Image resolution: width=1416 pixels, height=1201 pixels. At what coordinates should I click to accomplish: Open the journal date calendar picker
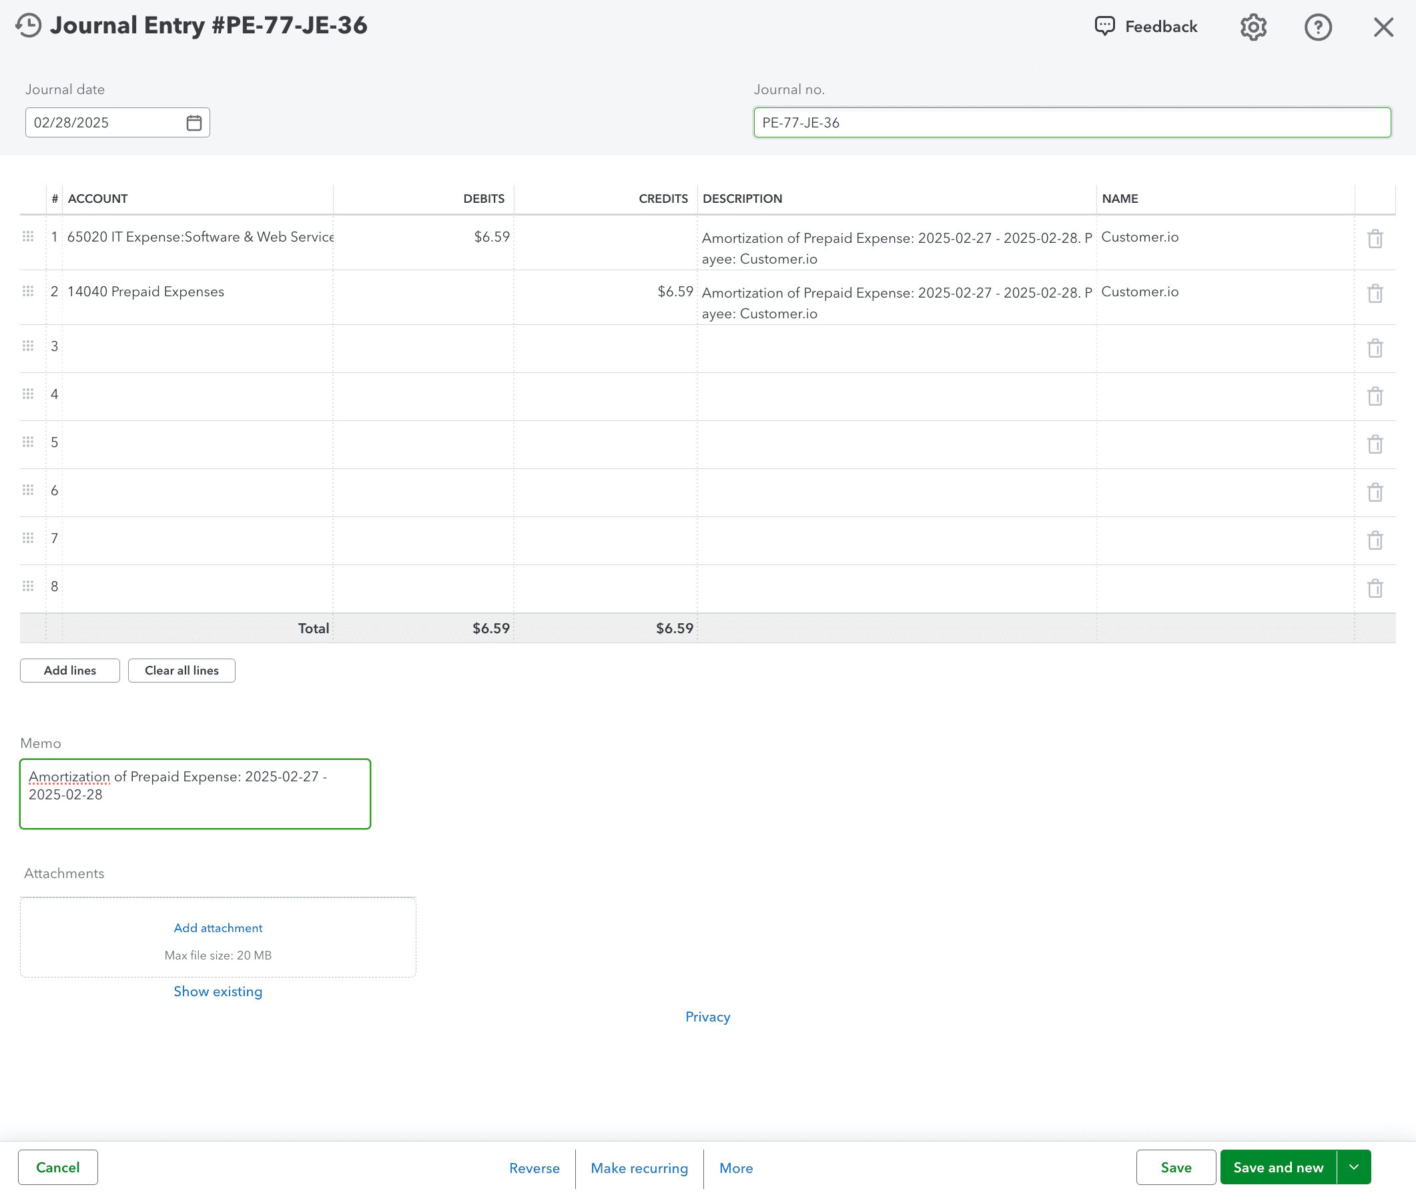[194, 123]
